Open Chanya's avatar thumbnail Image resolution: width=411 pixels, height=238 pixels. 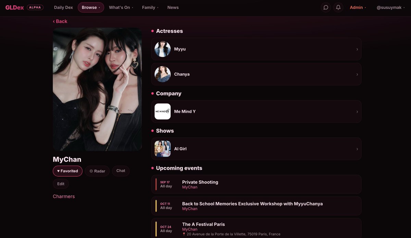(163, 74)
